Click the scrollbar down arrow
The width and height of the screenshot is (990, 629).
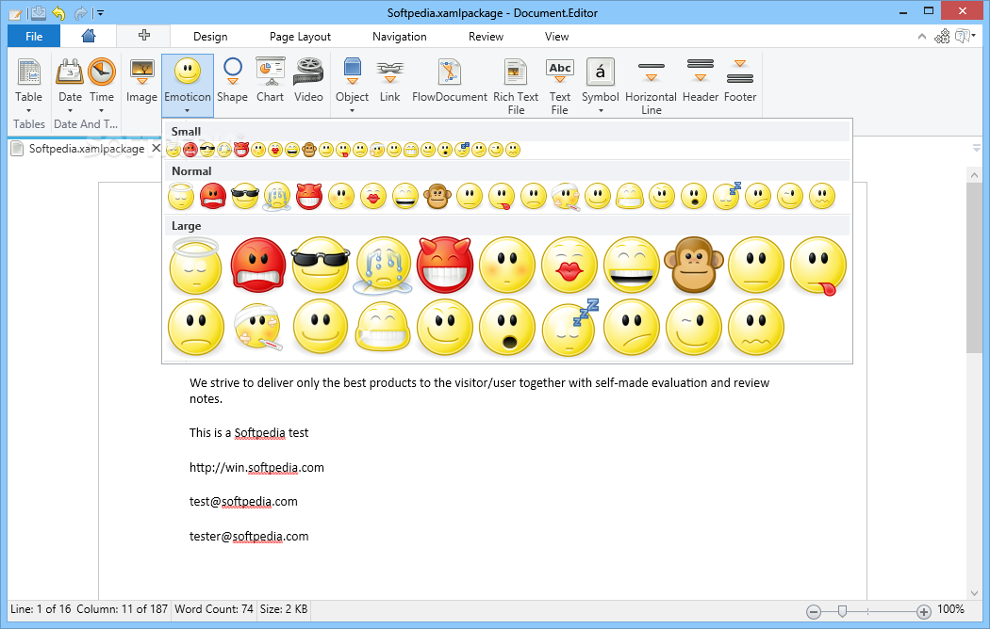pyautogui.click(x=974, y=593)
